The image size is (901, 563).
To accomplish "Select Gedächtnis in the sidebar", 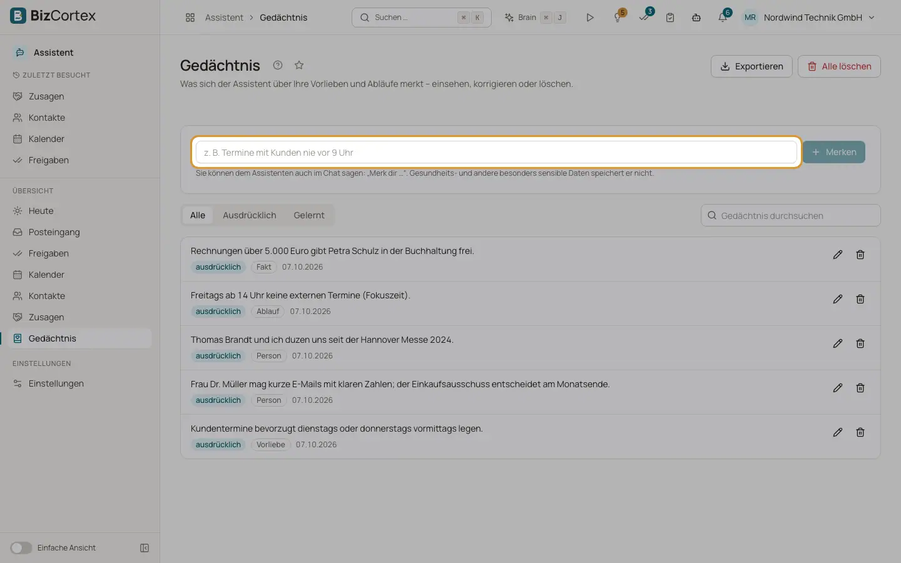I will [x=80, y=338].
